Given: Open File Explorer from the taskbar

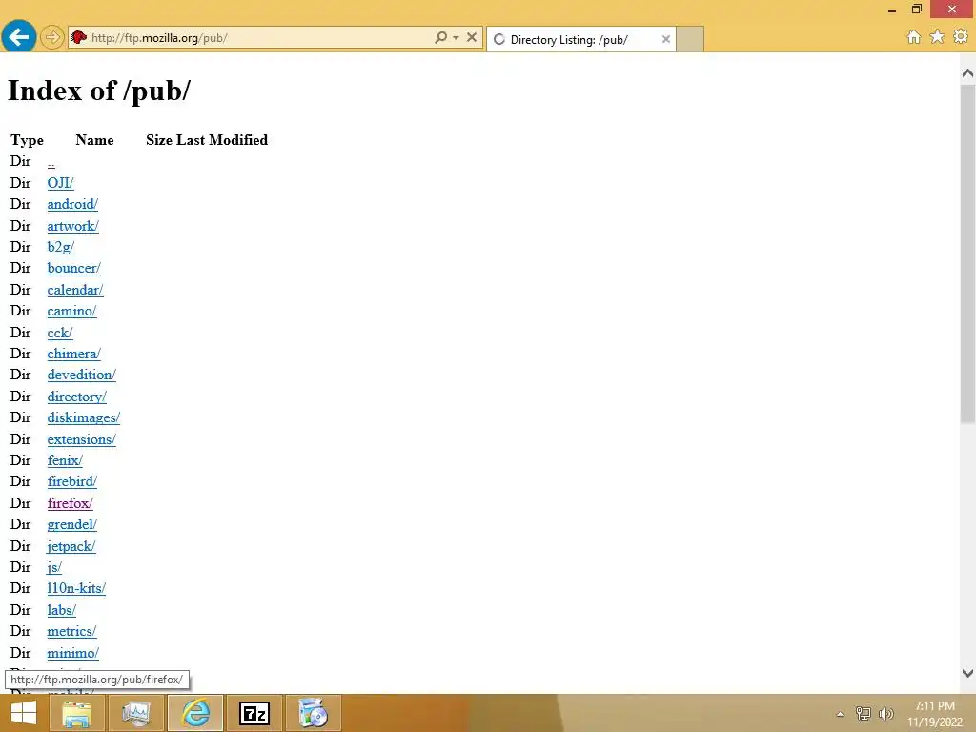Looking at the screenshot, I should click(x=77, y=713).
